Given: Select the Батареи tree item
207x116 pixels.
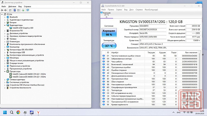Looking at the screenshot, I should pyautogui.click(x=13, y=23).
